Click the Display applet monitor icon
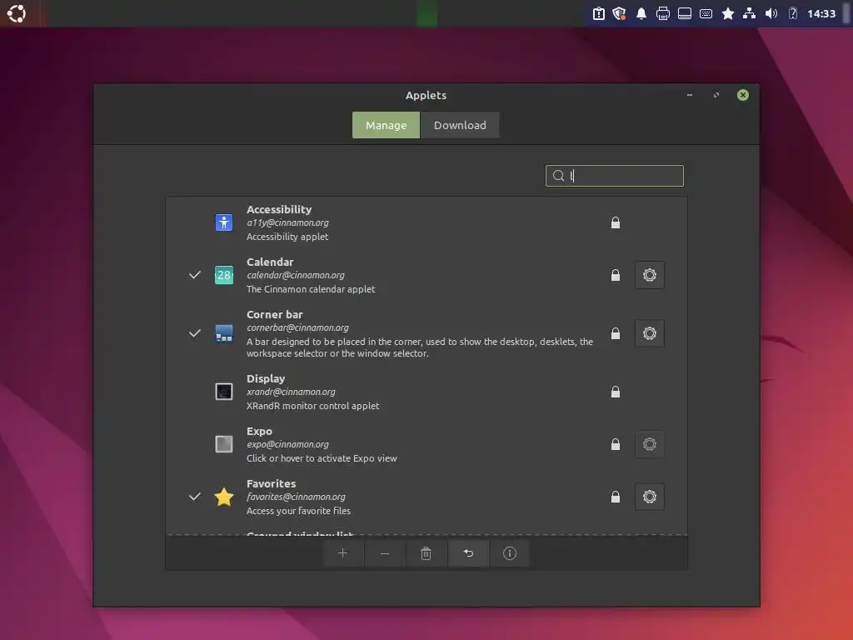Screen dimensions: 853x640 tap(223, 392)
